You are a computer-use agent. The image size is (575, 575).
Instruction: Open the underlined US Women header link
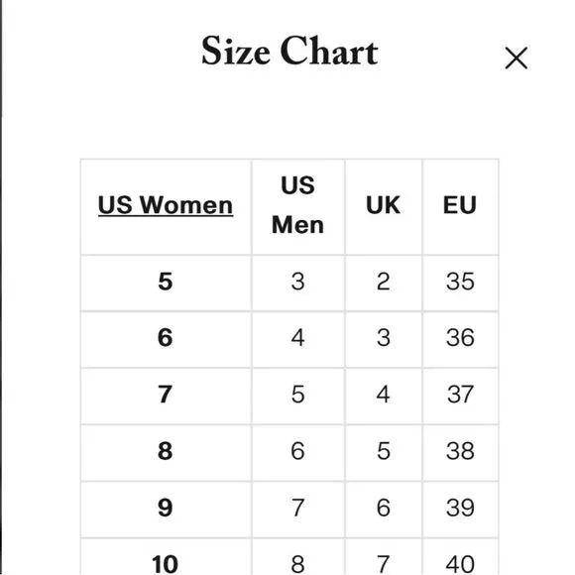point(166,205)
